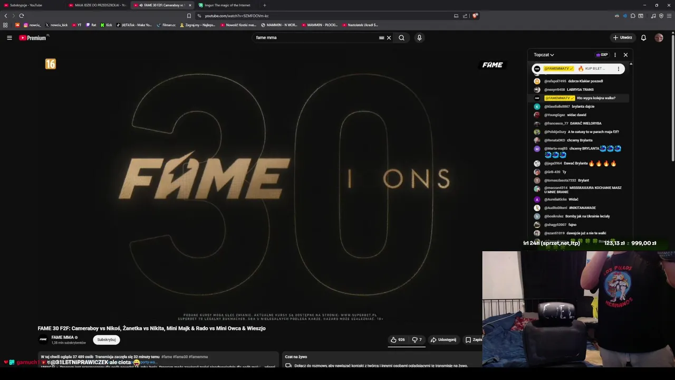Switch to MAJA IDZIE DO PRZEDSZKOLA tab

(x=98, y=5)
